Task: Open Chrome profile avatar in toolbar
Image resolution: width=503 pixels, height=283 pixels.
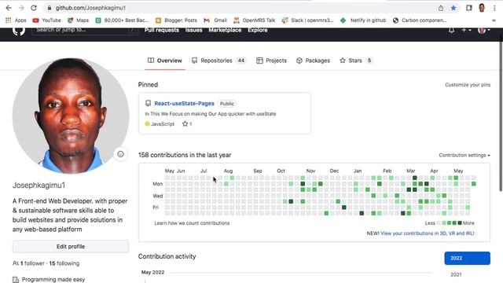Action: (x=482, y=8)
